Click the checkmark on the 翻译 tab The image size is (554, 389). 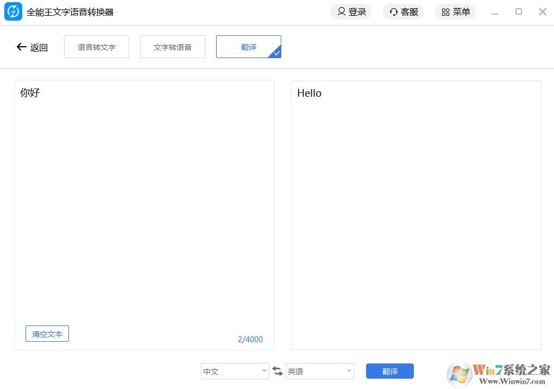tap(276, 54)
